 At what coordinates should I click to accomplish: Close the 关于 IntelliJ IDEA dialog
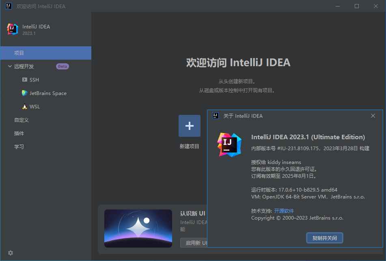373,116
